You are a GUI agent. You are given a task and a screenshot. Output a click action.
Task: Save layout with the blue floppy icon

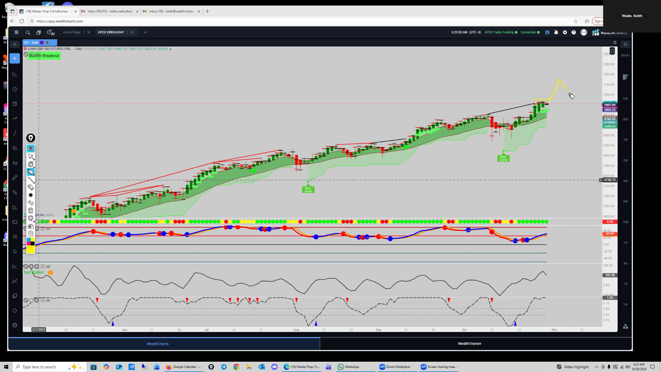coord(547,32)
